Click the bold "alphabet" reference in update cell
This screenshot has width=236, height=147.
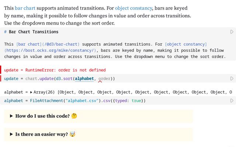84,79
